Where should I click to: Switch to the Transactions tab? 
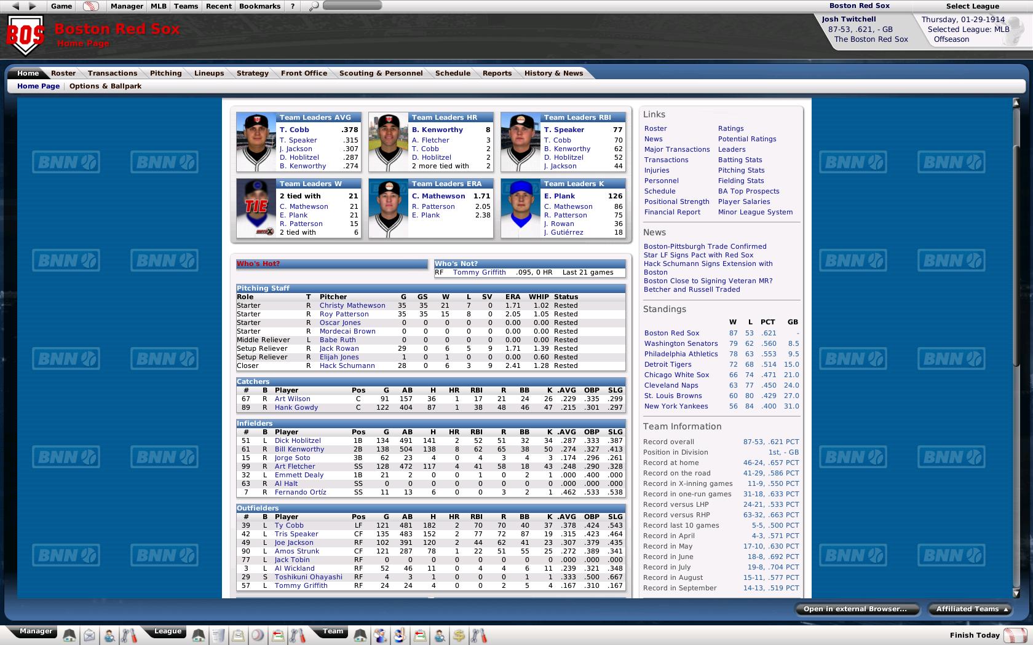(113, 73)
